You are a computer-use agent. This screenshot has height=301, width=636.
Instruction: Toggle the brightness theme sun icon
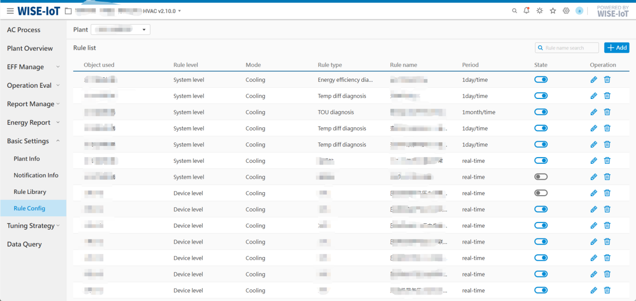pos(539,11)
